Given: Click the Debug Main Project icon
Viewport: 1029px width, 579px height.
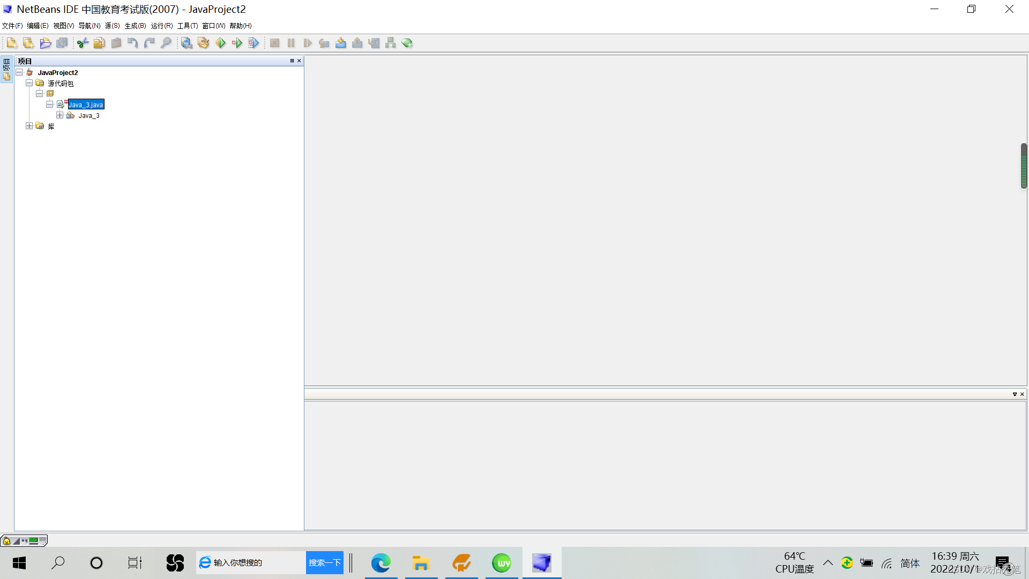Looking at the screenshot, I should (x=237, y=43).
